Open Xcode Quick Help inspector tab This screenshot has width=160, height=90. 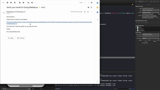click(x=149, y=4)
